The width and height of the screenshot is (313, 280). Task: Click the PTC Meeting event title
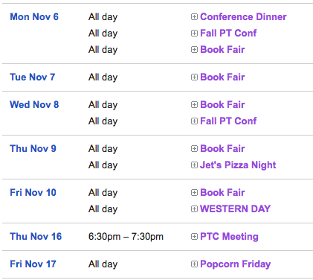tap(229, 237)
